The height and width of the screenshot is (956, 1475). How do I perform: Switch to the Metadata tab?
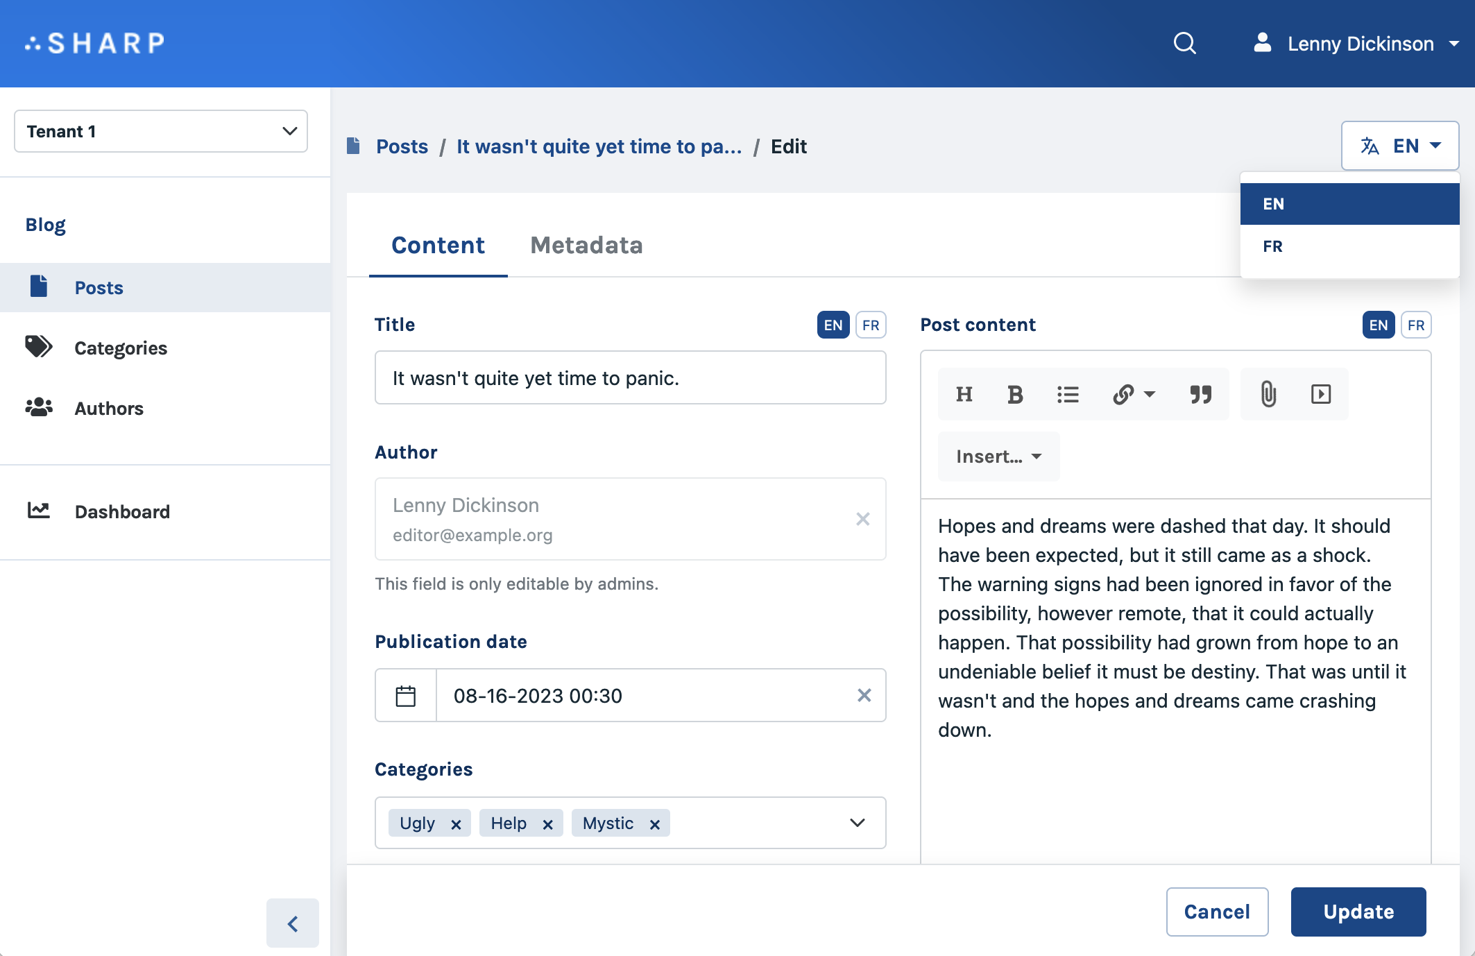click(x=586, y=246)
